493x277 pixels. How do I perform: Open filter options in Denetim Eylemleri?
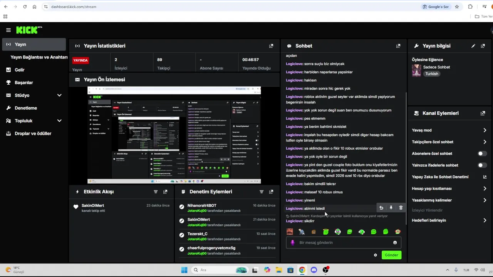coord(262,192)
